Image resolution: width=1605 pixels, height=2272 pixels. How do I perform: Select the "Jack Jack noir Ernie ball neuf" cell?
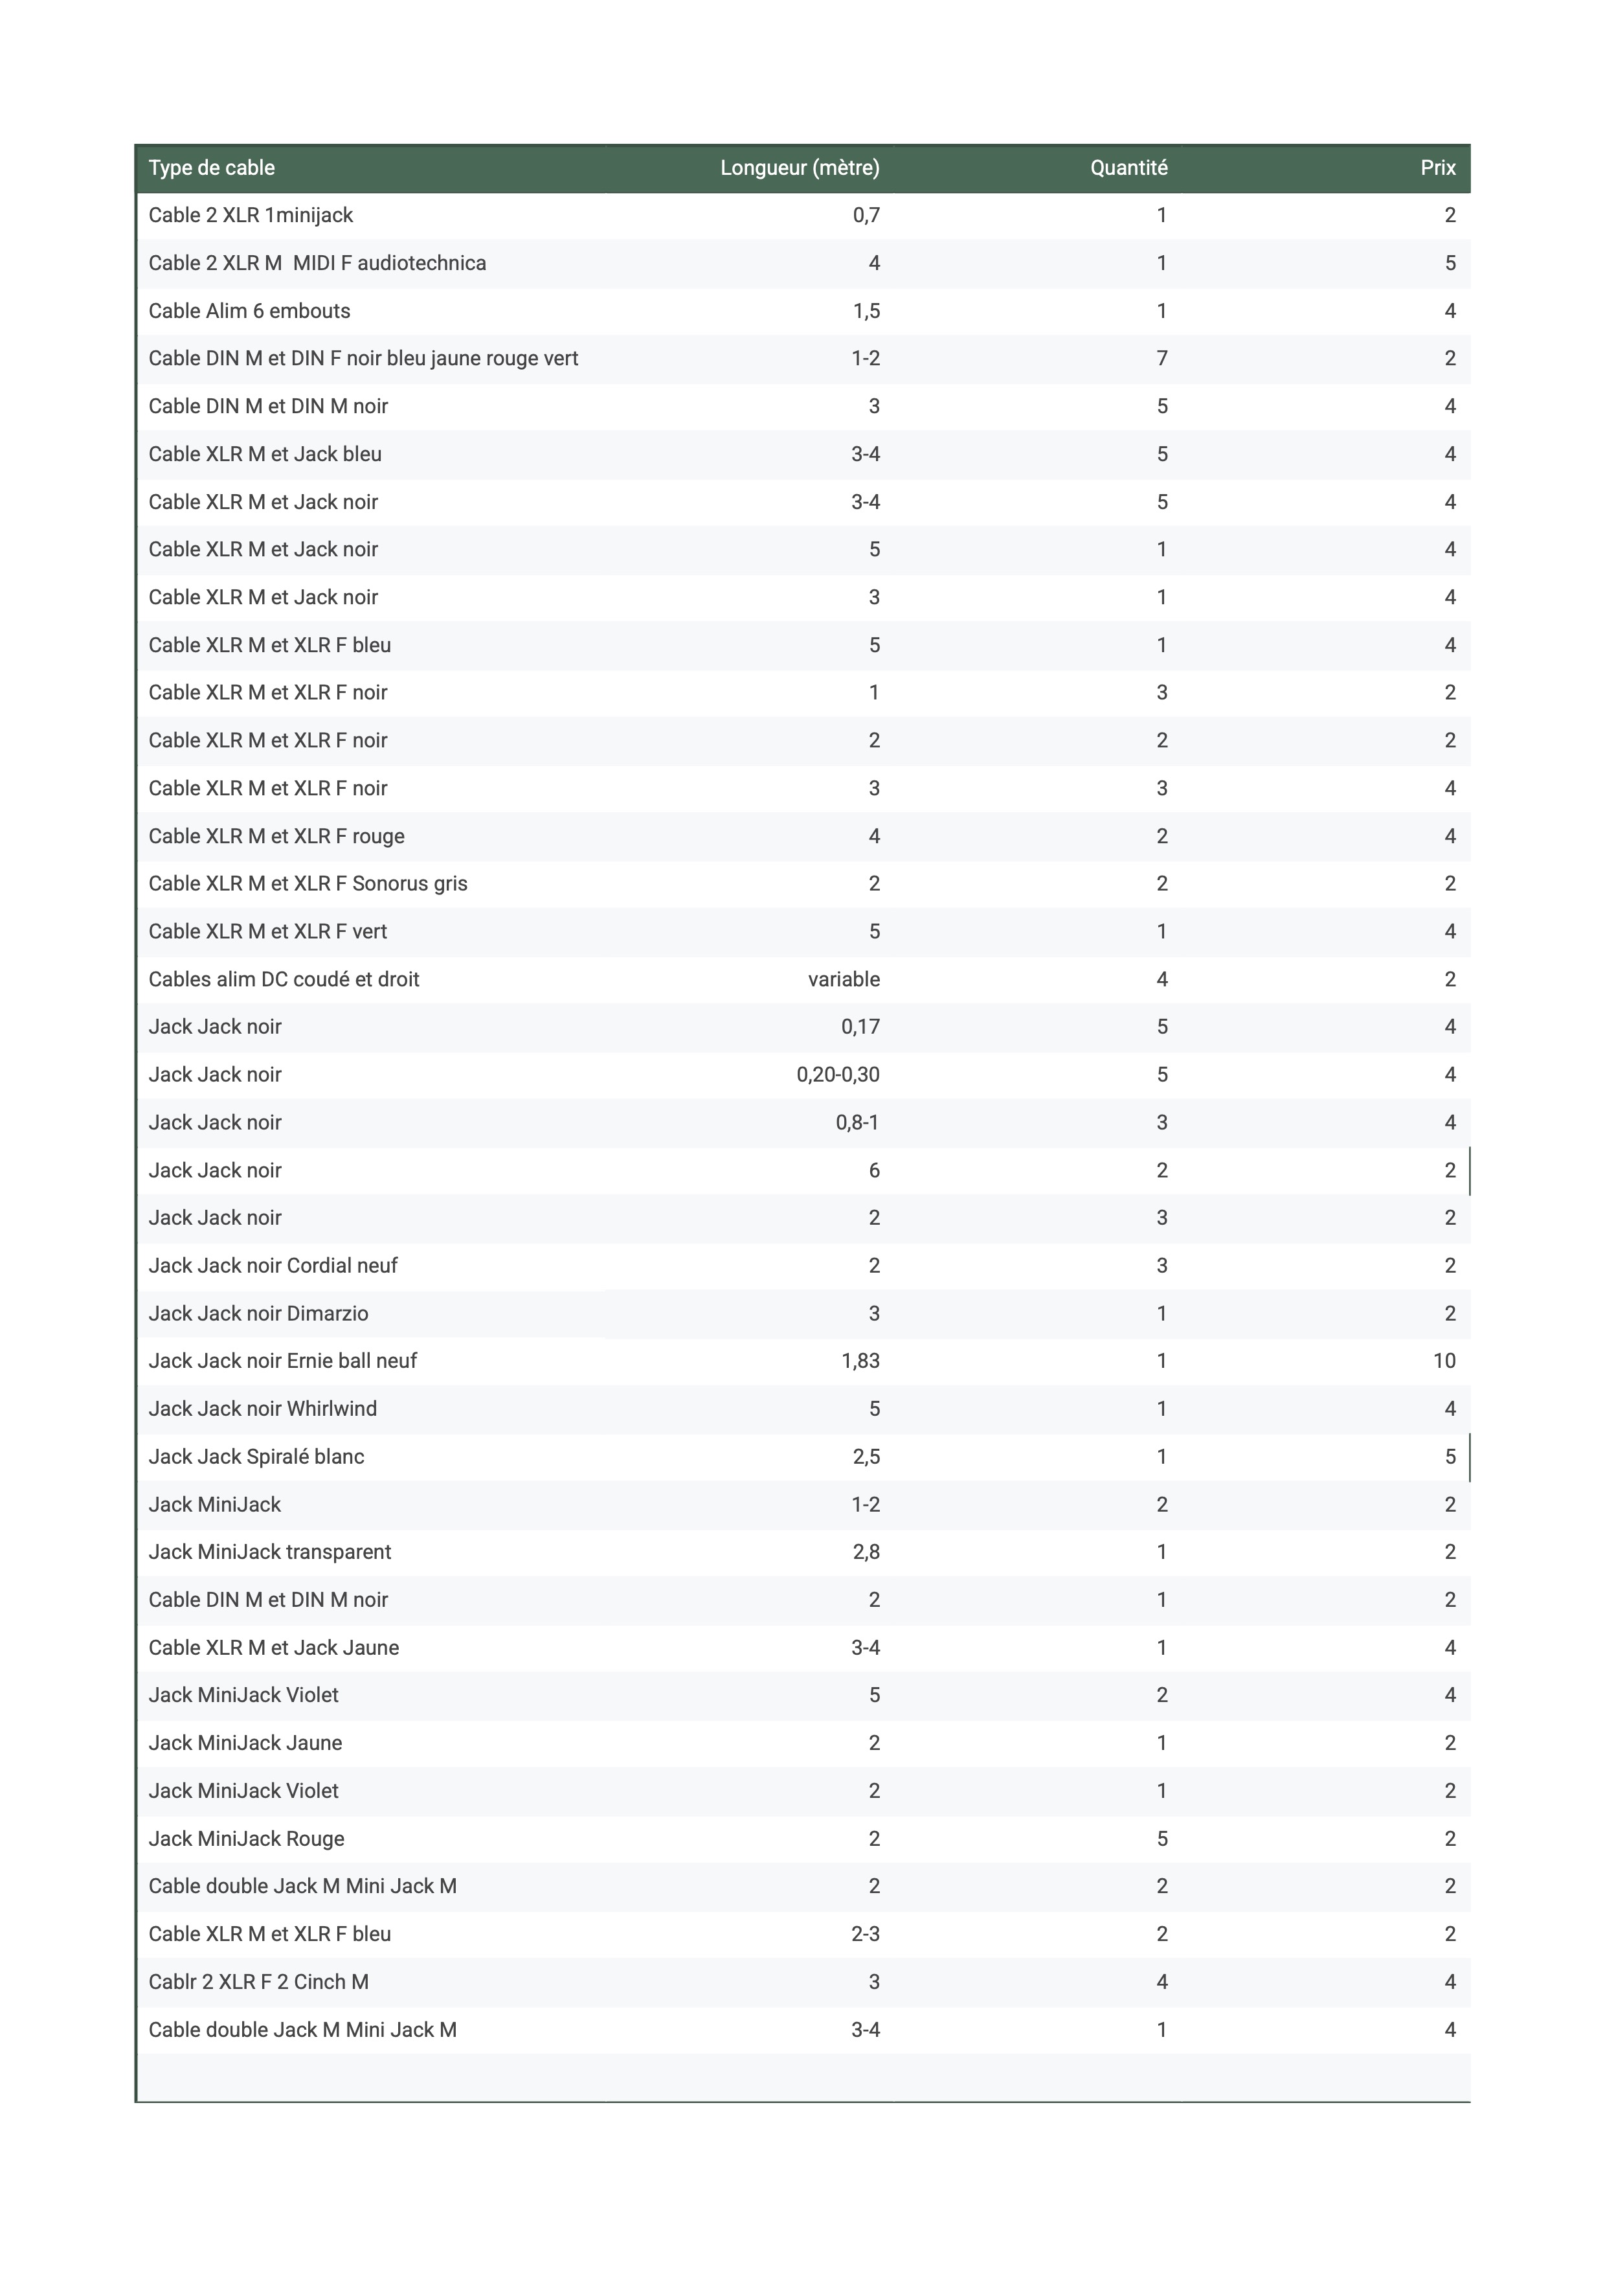coord(283,1361)
